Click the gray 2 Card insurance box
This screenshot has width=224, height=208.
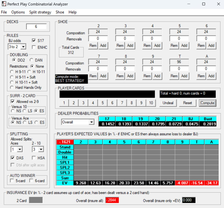(x=36, y=200)
